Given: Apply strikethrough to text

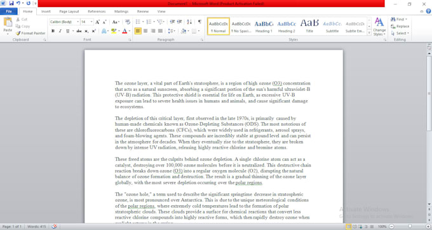Looking at the screenshot, I should (x=79, y=31).
